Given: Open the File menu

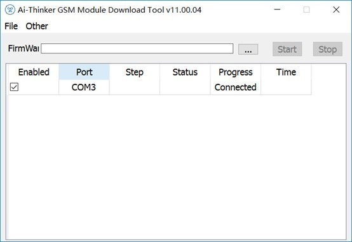Looking at the screenshot, I should tap(11, 26).
